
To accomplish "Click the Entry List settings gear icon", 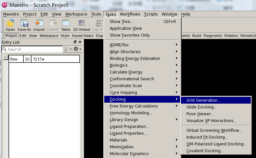I will point(76,49).
